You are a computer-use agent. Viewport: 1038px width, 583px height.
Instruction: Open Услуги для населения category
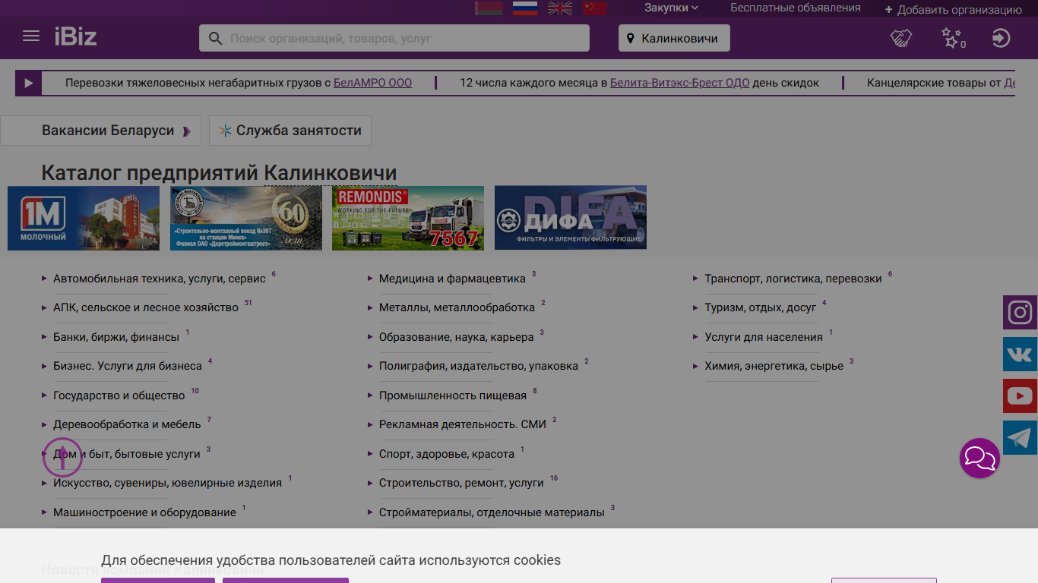click(764, 337)
